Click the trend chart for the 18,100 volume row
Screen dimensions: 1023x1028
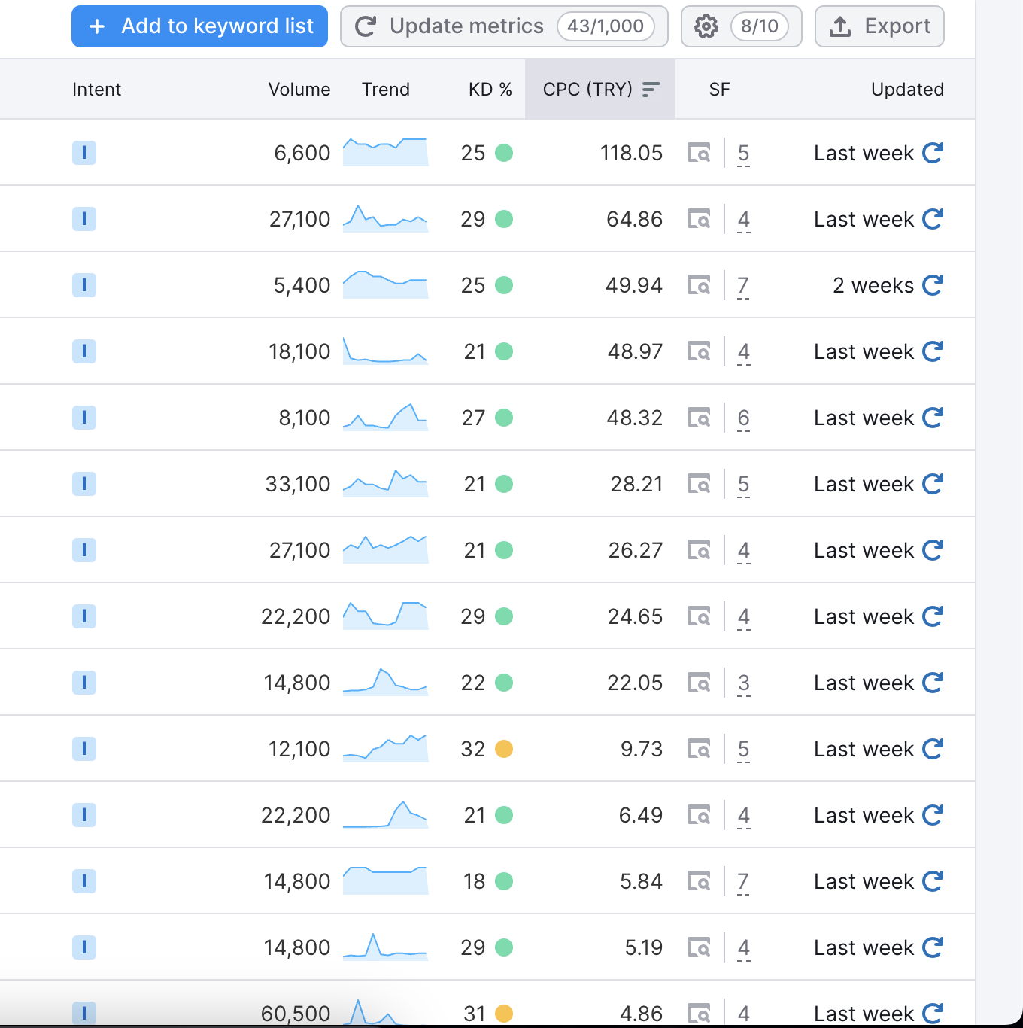click(x=385, y=351)
